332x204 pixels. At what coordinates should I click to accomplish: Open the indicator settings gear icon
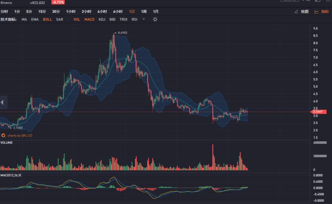[155, 19]
